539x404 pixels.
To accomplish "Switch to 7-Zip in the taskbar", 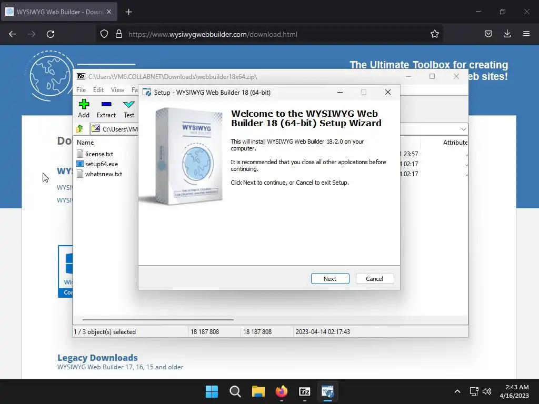I will 305,391.
